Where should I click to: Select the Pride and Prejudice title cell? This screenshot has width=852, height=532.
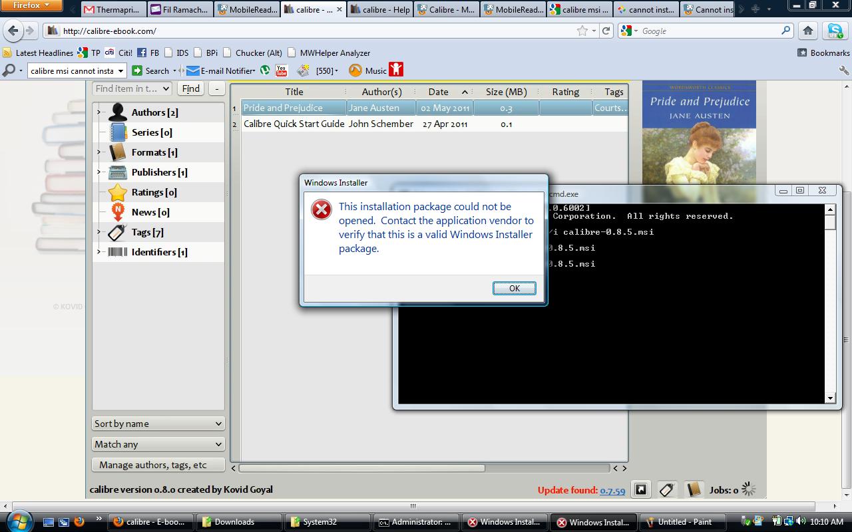(294, 108)
